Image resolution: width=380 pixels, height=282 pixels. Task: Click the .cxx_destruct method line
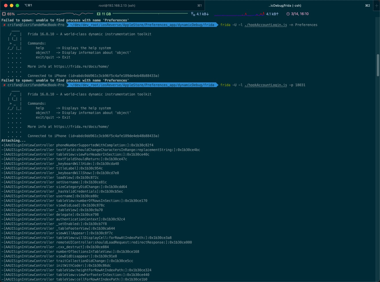pyautogui.click(x=55, y=247)
